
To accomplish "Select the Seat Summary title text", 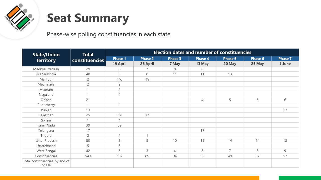I will click(88, 18).
